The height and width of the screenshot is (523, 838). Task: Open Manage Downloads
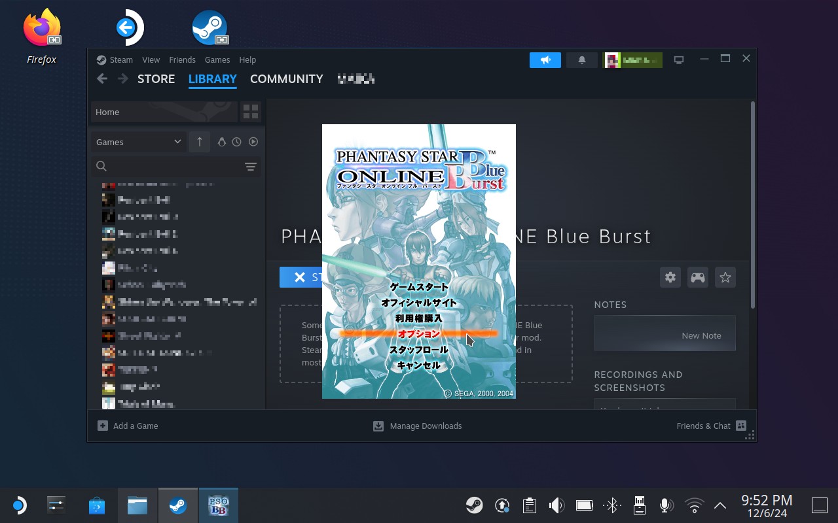[x=418, y=426]
